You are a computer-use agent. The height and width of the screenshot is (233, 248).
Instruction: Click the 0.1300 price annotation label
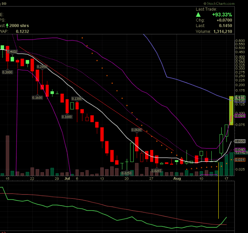77,99
